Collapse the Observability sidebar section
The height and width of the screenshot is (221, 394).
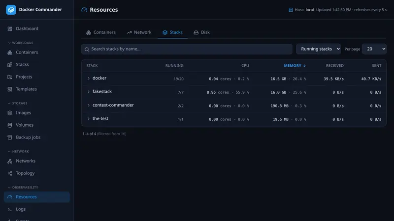(x=23, y=188)
